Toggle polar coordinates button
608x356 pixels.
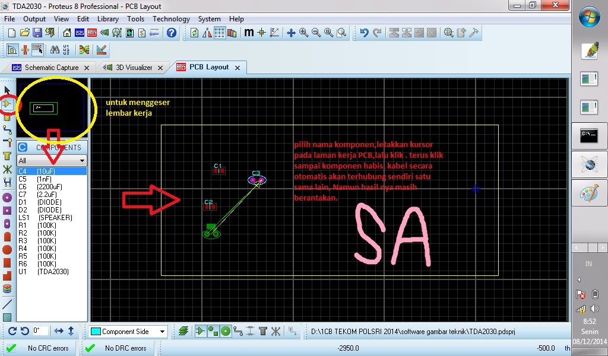(274, 33)
